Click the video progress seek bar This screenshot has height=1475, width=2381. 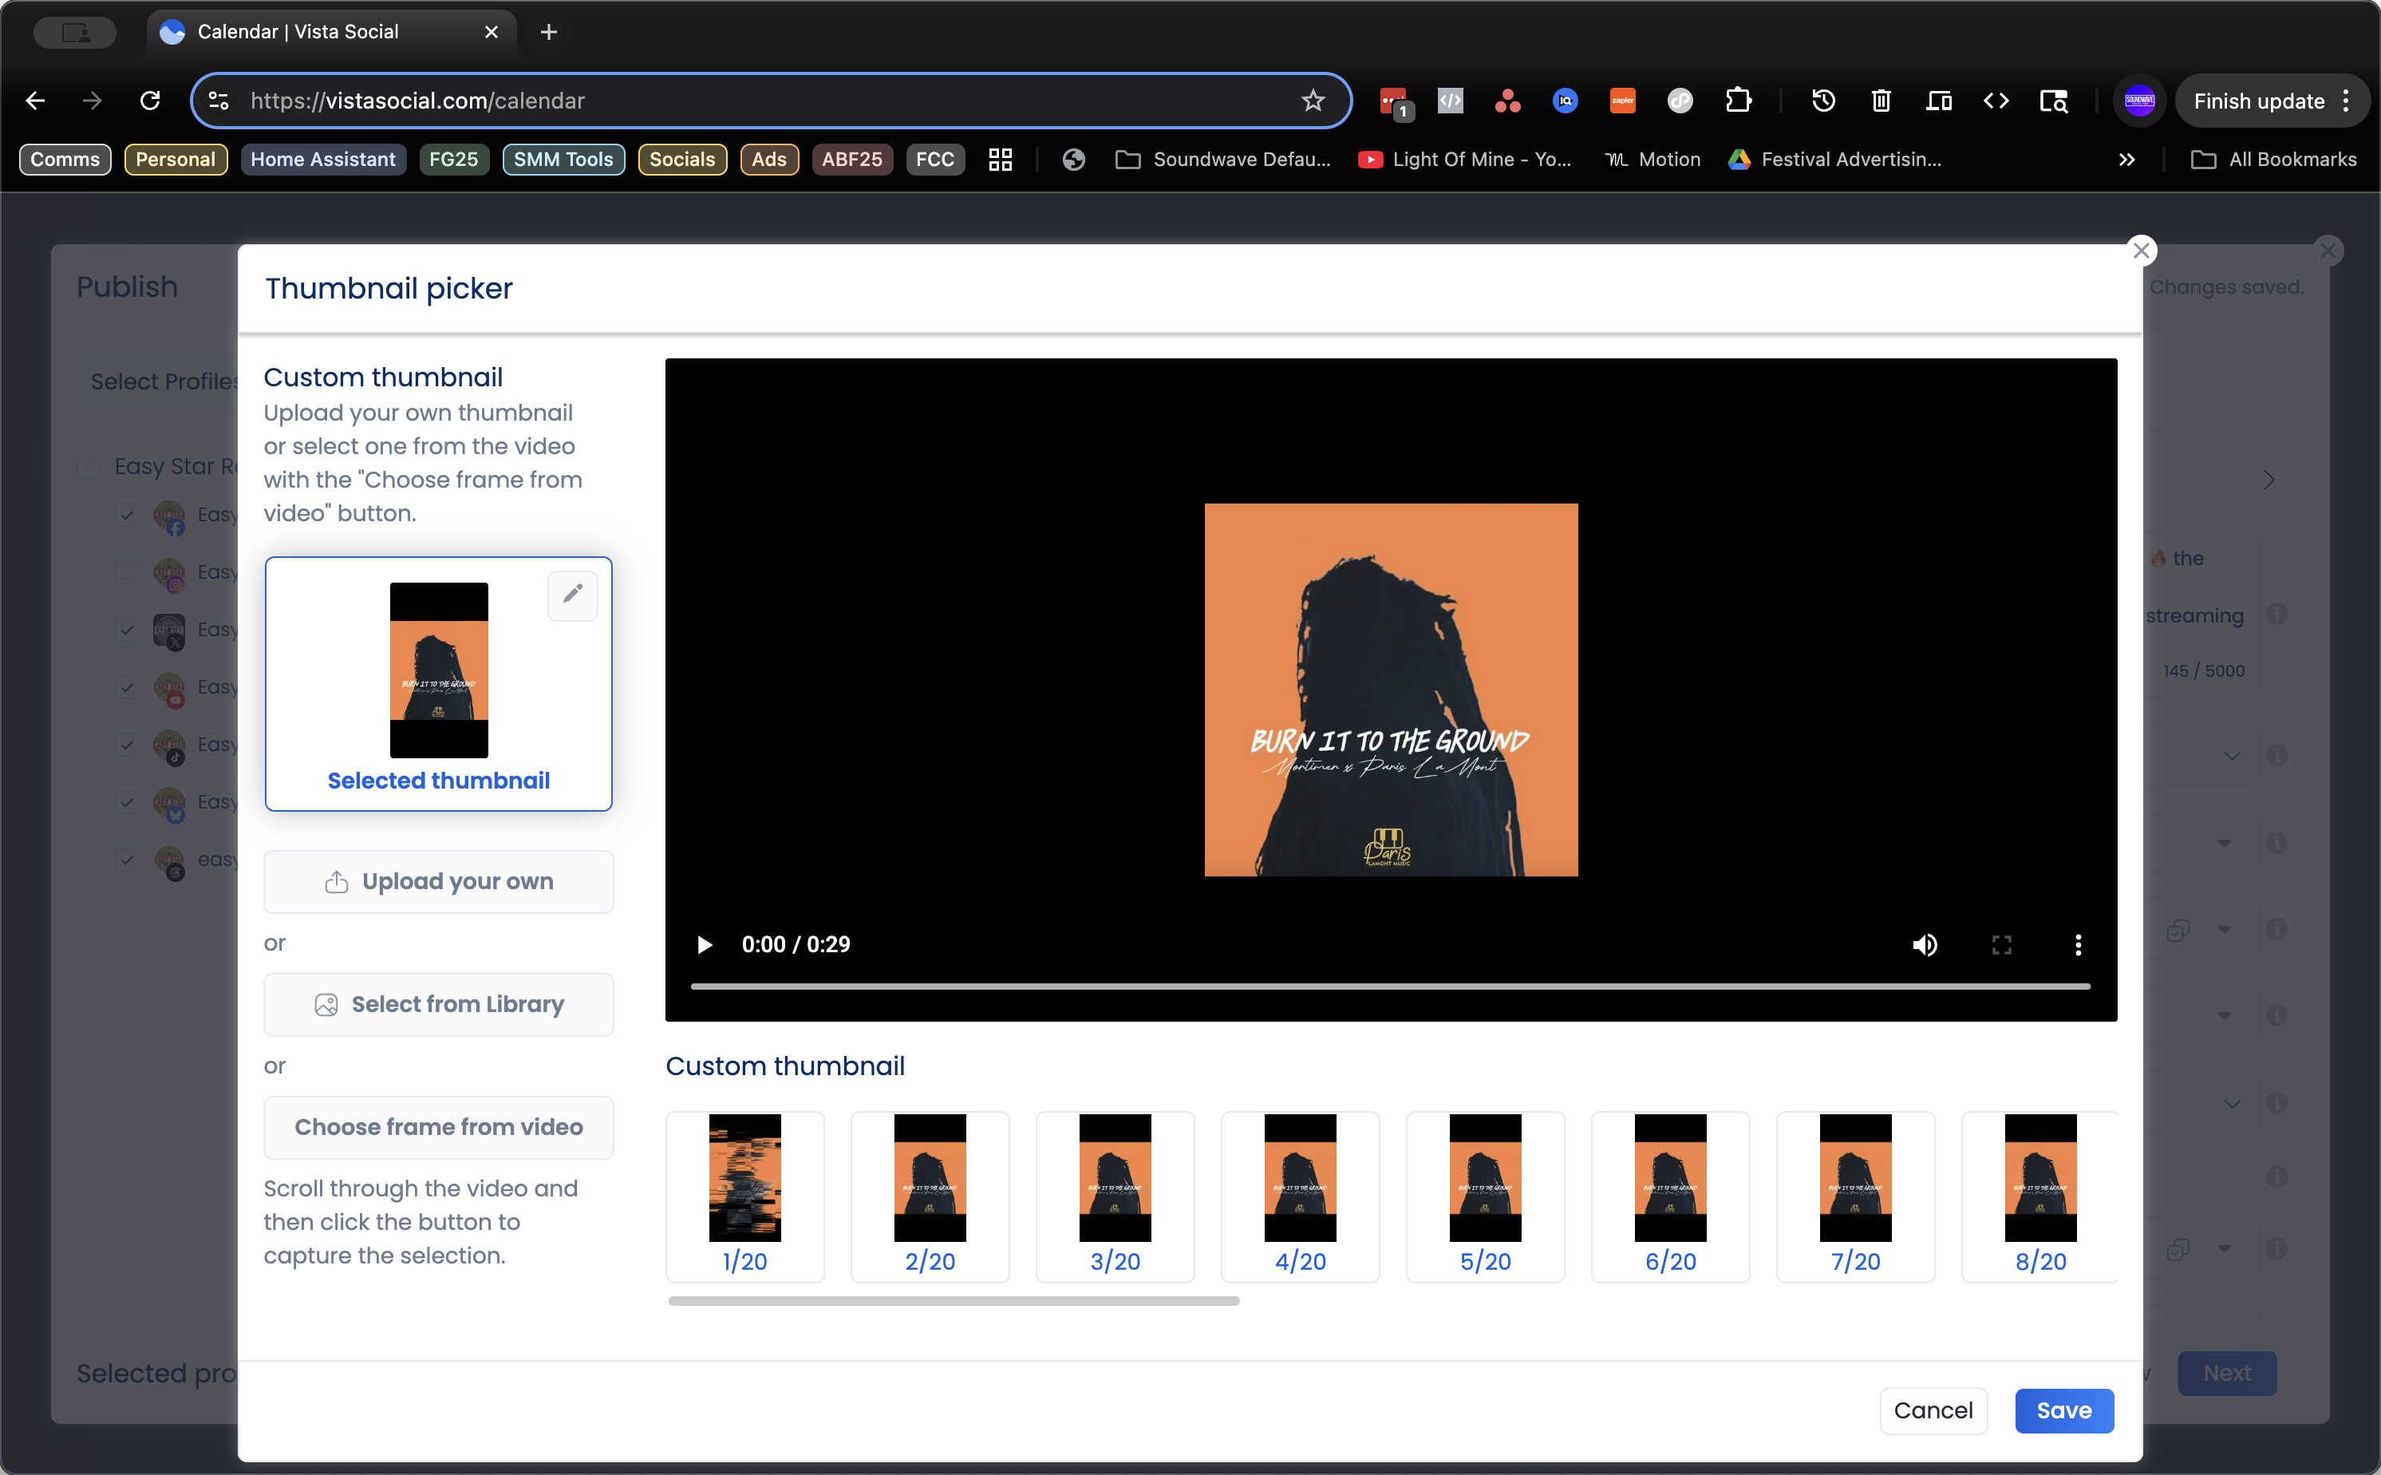(x=1389, y=987)
